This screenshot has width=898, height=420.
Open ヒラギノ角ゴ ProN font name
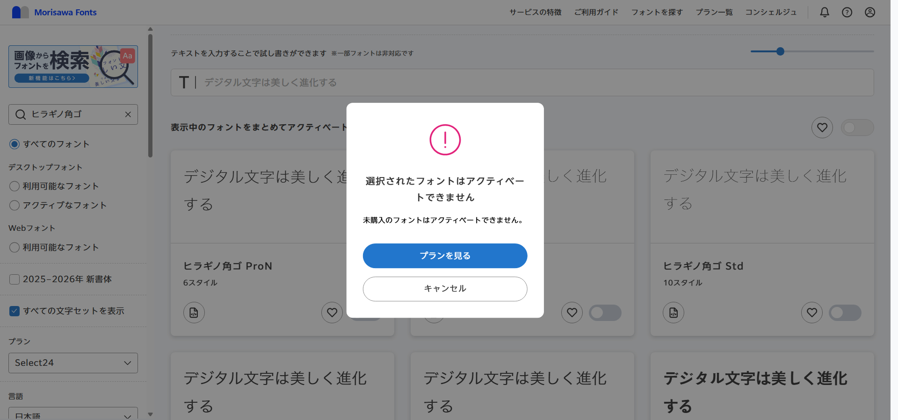(x=228, y=266)
